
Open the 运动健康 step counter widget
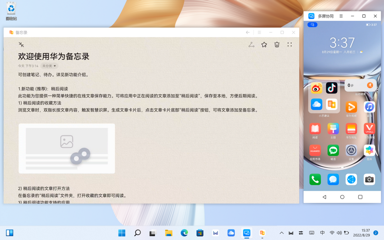click(x=360, y=85)
